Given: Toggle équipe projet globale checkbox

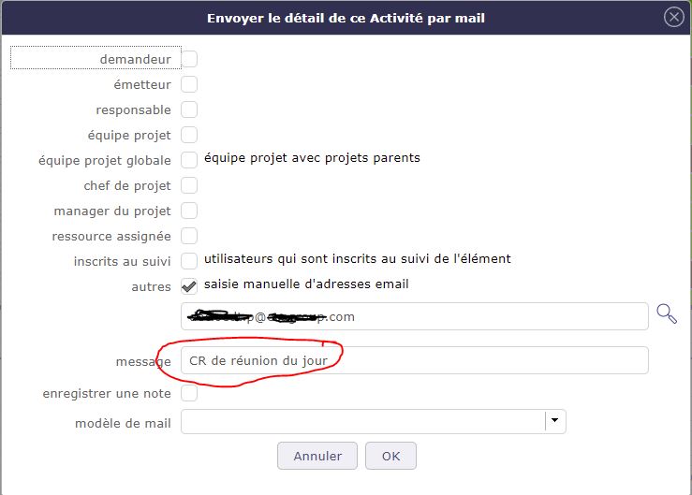Looking at the screenshot, I should 189,160.
